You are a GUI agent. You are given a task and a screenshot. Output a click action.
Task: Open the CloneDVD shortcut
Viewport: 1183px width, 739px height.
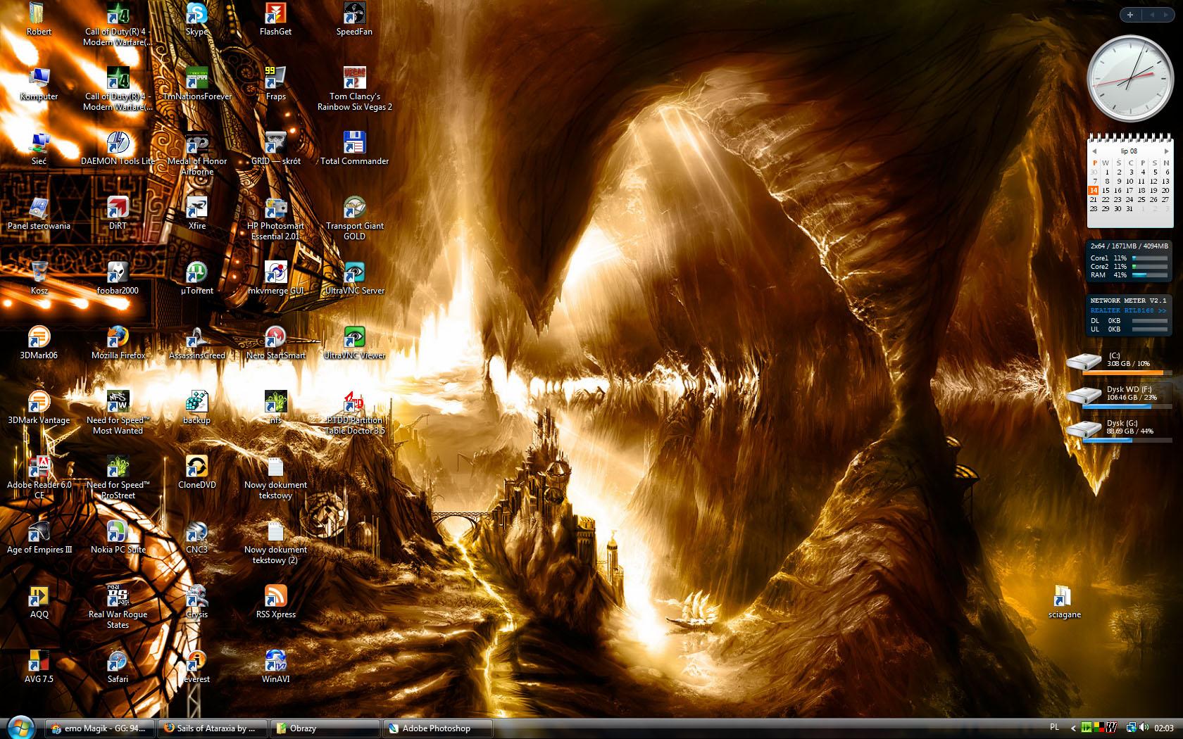tap(197, 473)
